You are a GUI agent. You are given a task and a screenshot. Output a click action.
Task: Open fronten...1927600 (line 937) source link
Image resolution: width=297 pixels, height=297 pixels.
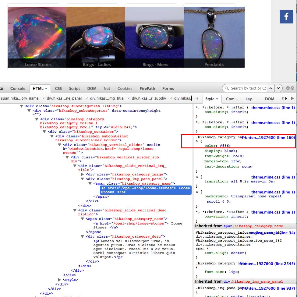point(268,288)
